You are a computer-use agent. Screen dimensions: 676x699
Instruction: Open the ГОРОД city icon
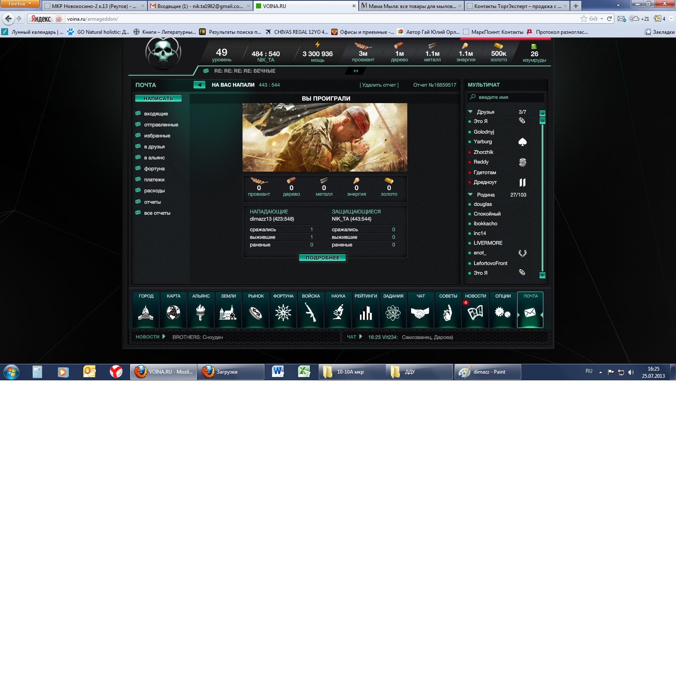tap(146, 312)
